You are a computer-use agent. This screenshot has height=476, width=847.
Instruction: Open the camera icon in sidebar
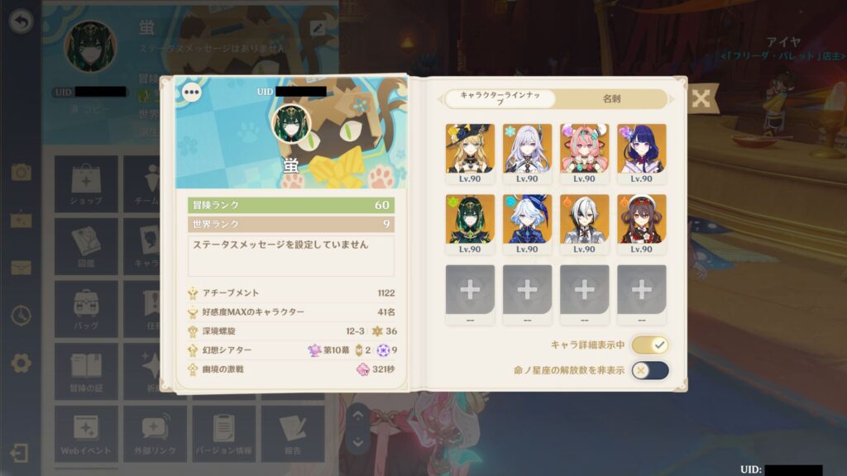[x=21, y=172]
